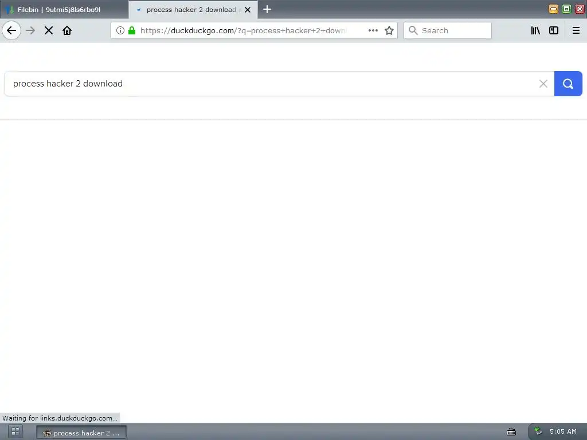Screen dimensions: 587x440
Task: Stop loading the page
Action: [49, 30]
